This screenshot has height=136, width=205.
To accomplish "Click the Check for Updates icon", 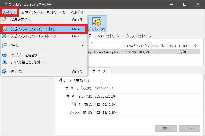I will pyautogui.click(x=5, y=55).
